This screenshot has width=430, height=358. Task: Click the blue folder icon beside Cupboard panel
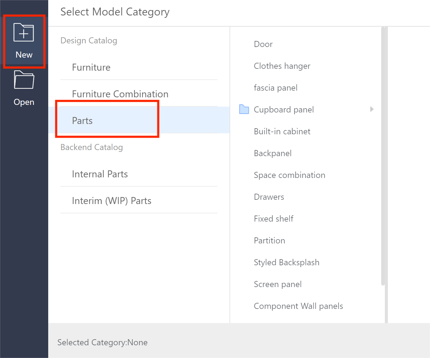[244, 109]
